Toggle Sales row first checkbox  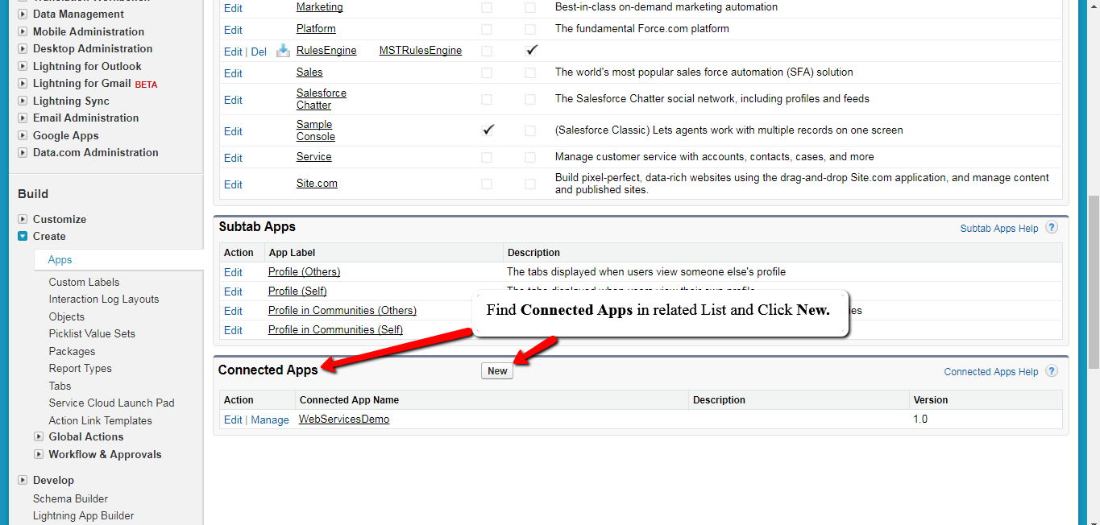click(487, 72)
